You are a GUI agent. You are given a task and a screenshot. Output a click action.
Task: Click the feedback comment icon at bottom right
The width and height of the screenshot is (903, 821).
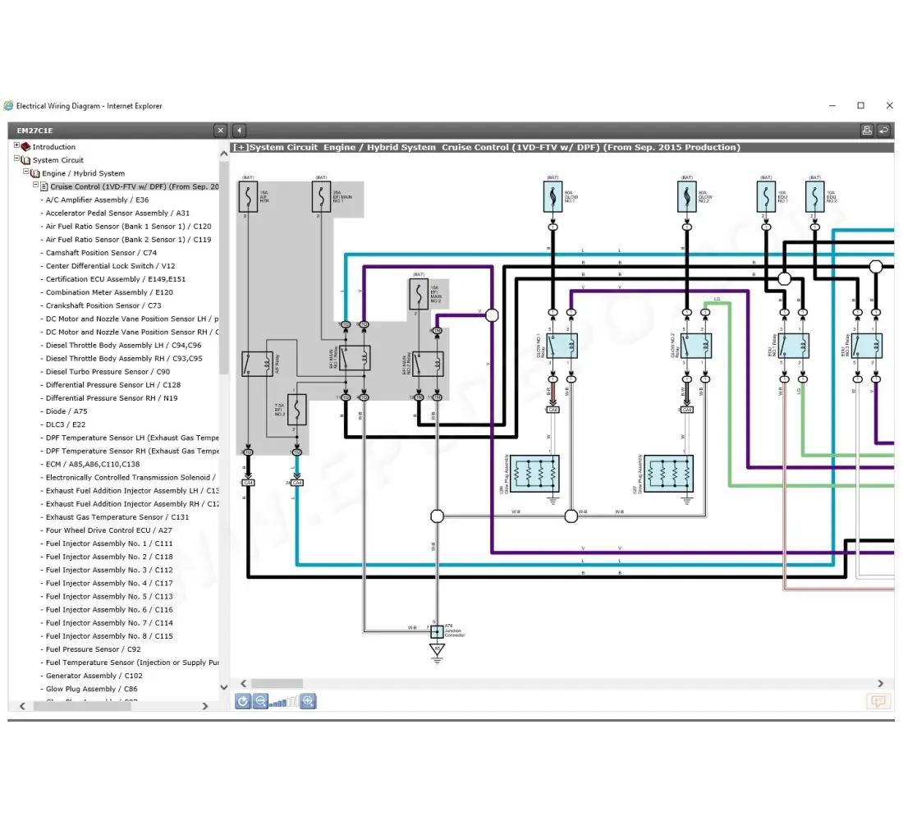coord(878,701)
